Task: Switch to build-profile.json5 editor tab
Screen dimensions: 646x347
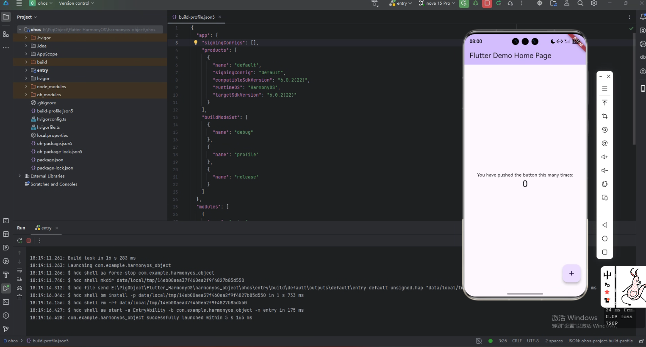Action: click(x=197, y=17)
